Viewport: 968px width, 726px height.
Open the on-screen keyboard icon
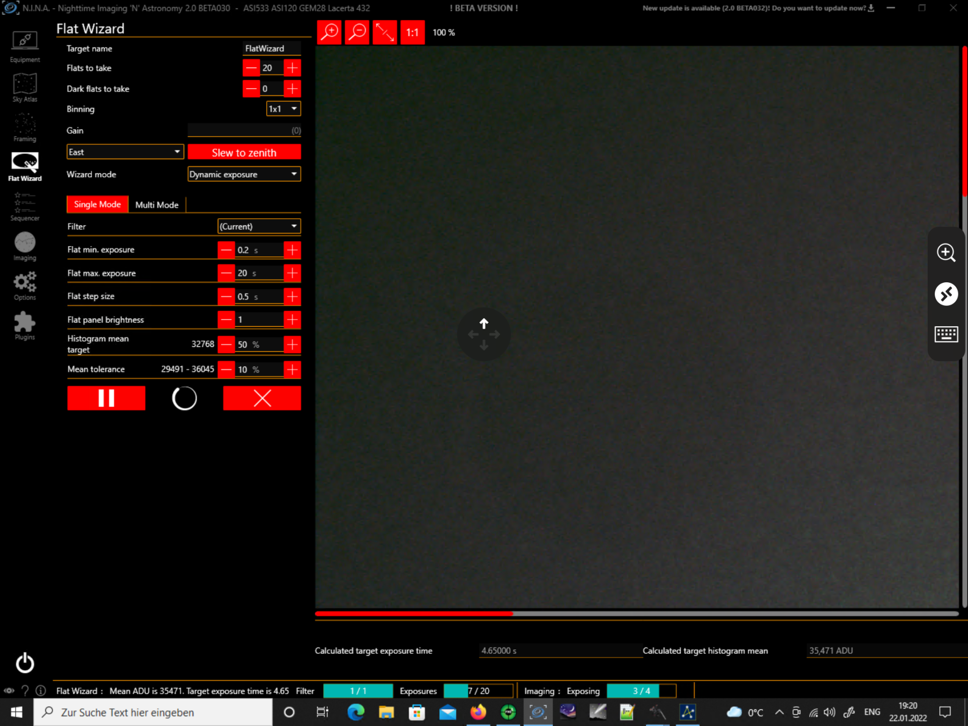click(946, 334)
